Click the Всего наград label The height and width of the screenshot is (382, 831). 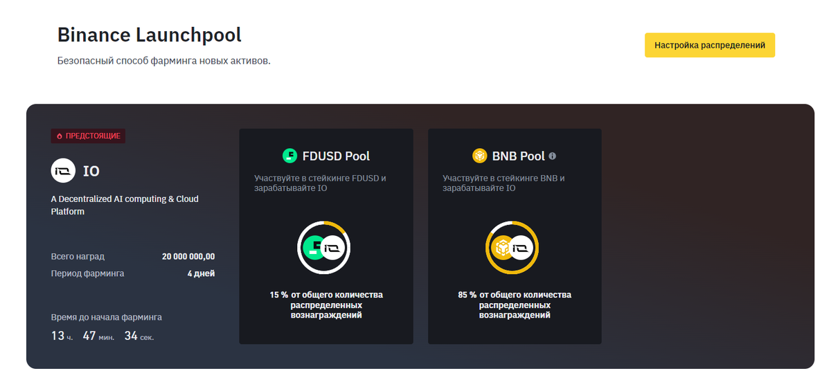[78, 257]
